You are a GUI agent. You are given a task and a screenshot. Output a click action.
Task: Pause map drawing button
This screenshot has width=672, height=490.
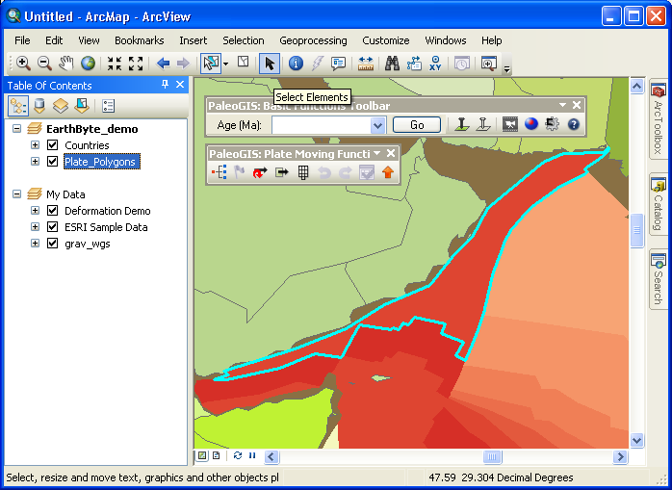(252, 455)
